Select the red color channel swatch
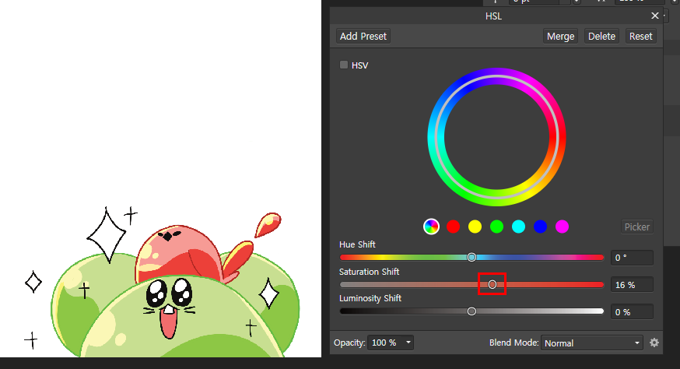 tap(453, 227)
